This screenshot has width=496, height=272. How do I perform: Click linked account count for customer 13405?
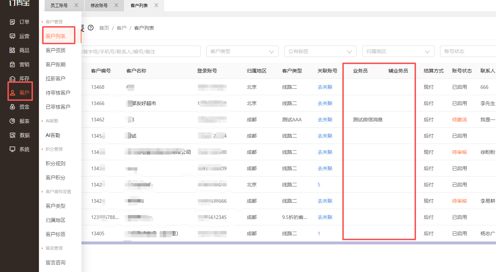[x=319, y=233]
